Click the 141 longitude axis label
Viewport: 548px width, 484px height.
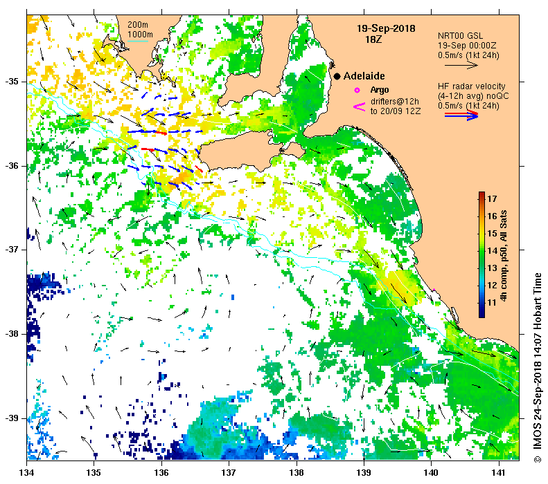click(498, 473)
